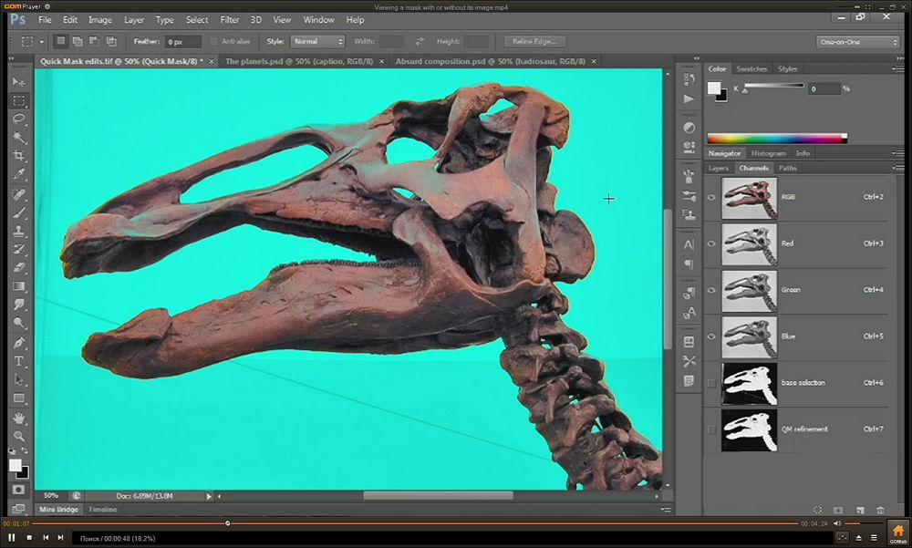Screen dimensions: 912x548
Task: Select the Horizontal Type tool
Action: (x=18, y=361)
